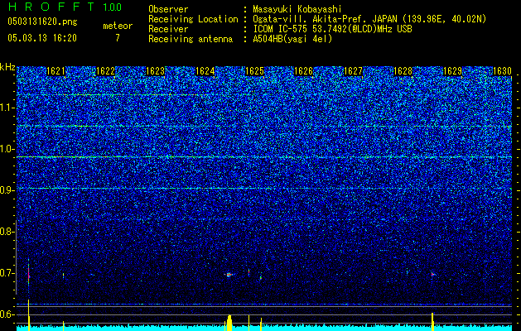Image resolution: width=521 pixels, height=331 pixels.
Task: Select observer name Masayuki Kobayashi
Action: (297, 9)
